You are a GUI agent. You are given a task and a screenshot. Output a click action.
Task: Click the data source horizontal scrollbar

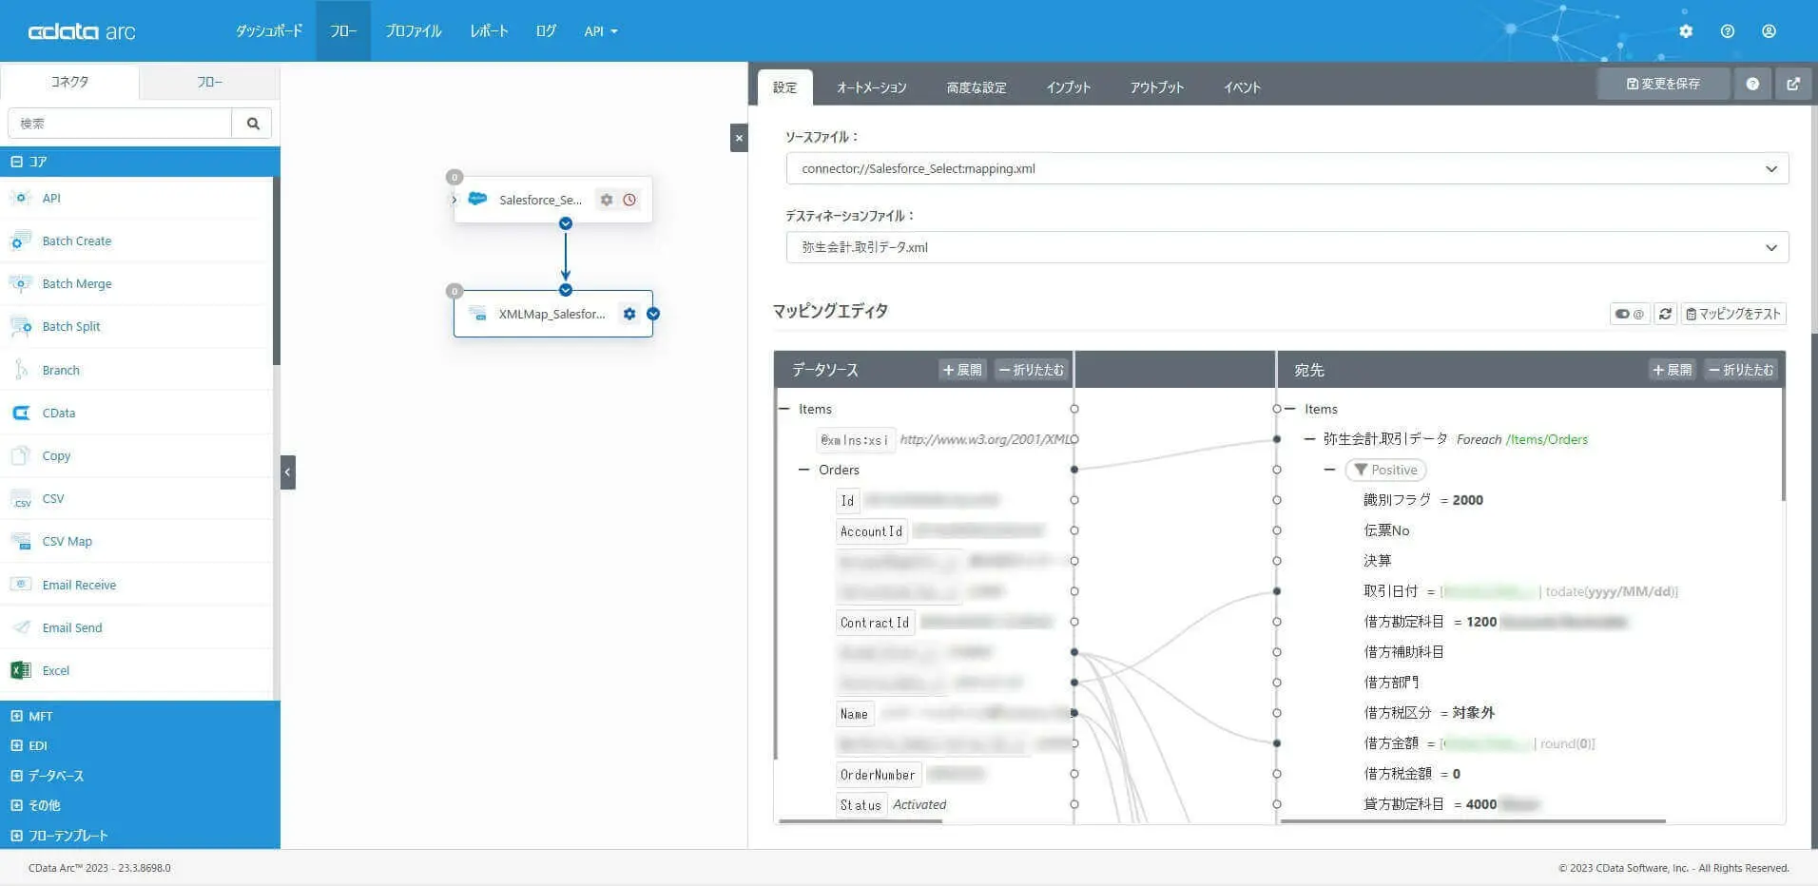(861, 820)
